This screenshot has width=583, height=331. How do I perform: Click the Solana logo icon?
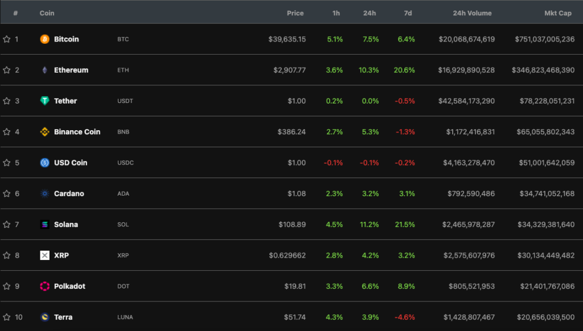pos(44,225)
